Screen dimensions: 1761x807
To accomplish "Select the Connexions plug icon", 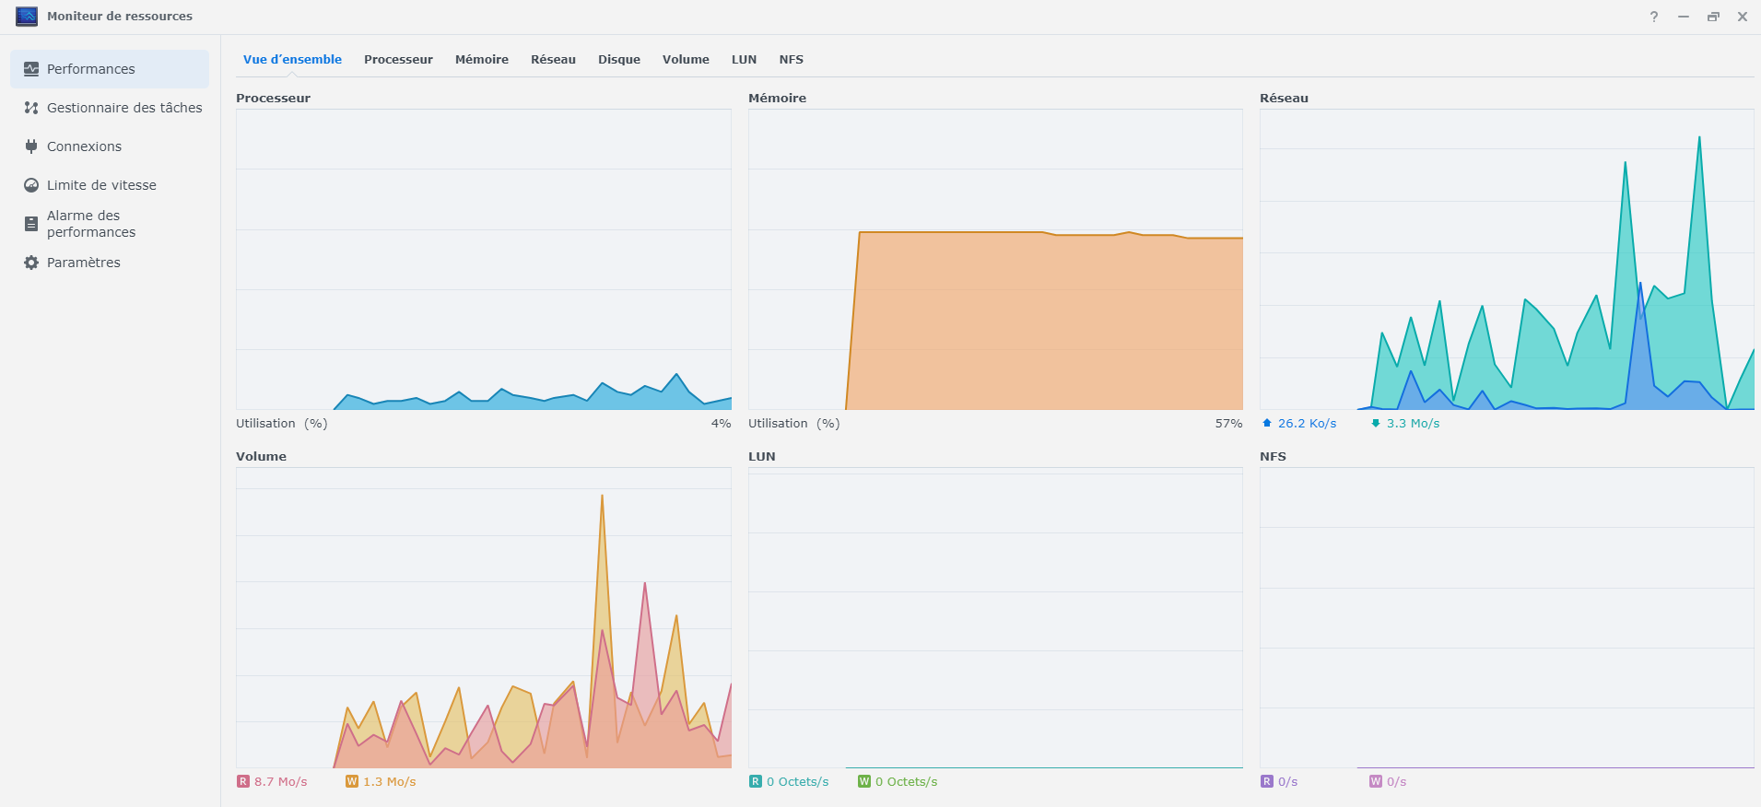I will coord(31,146).
